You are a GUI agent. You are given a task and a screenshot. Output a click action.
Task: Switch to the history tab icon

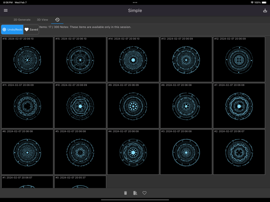(58, 20)
